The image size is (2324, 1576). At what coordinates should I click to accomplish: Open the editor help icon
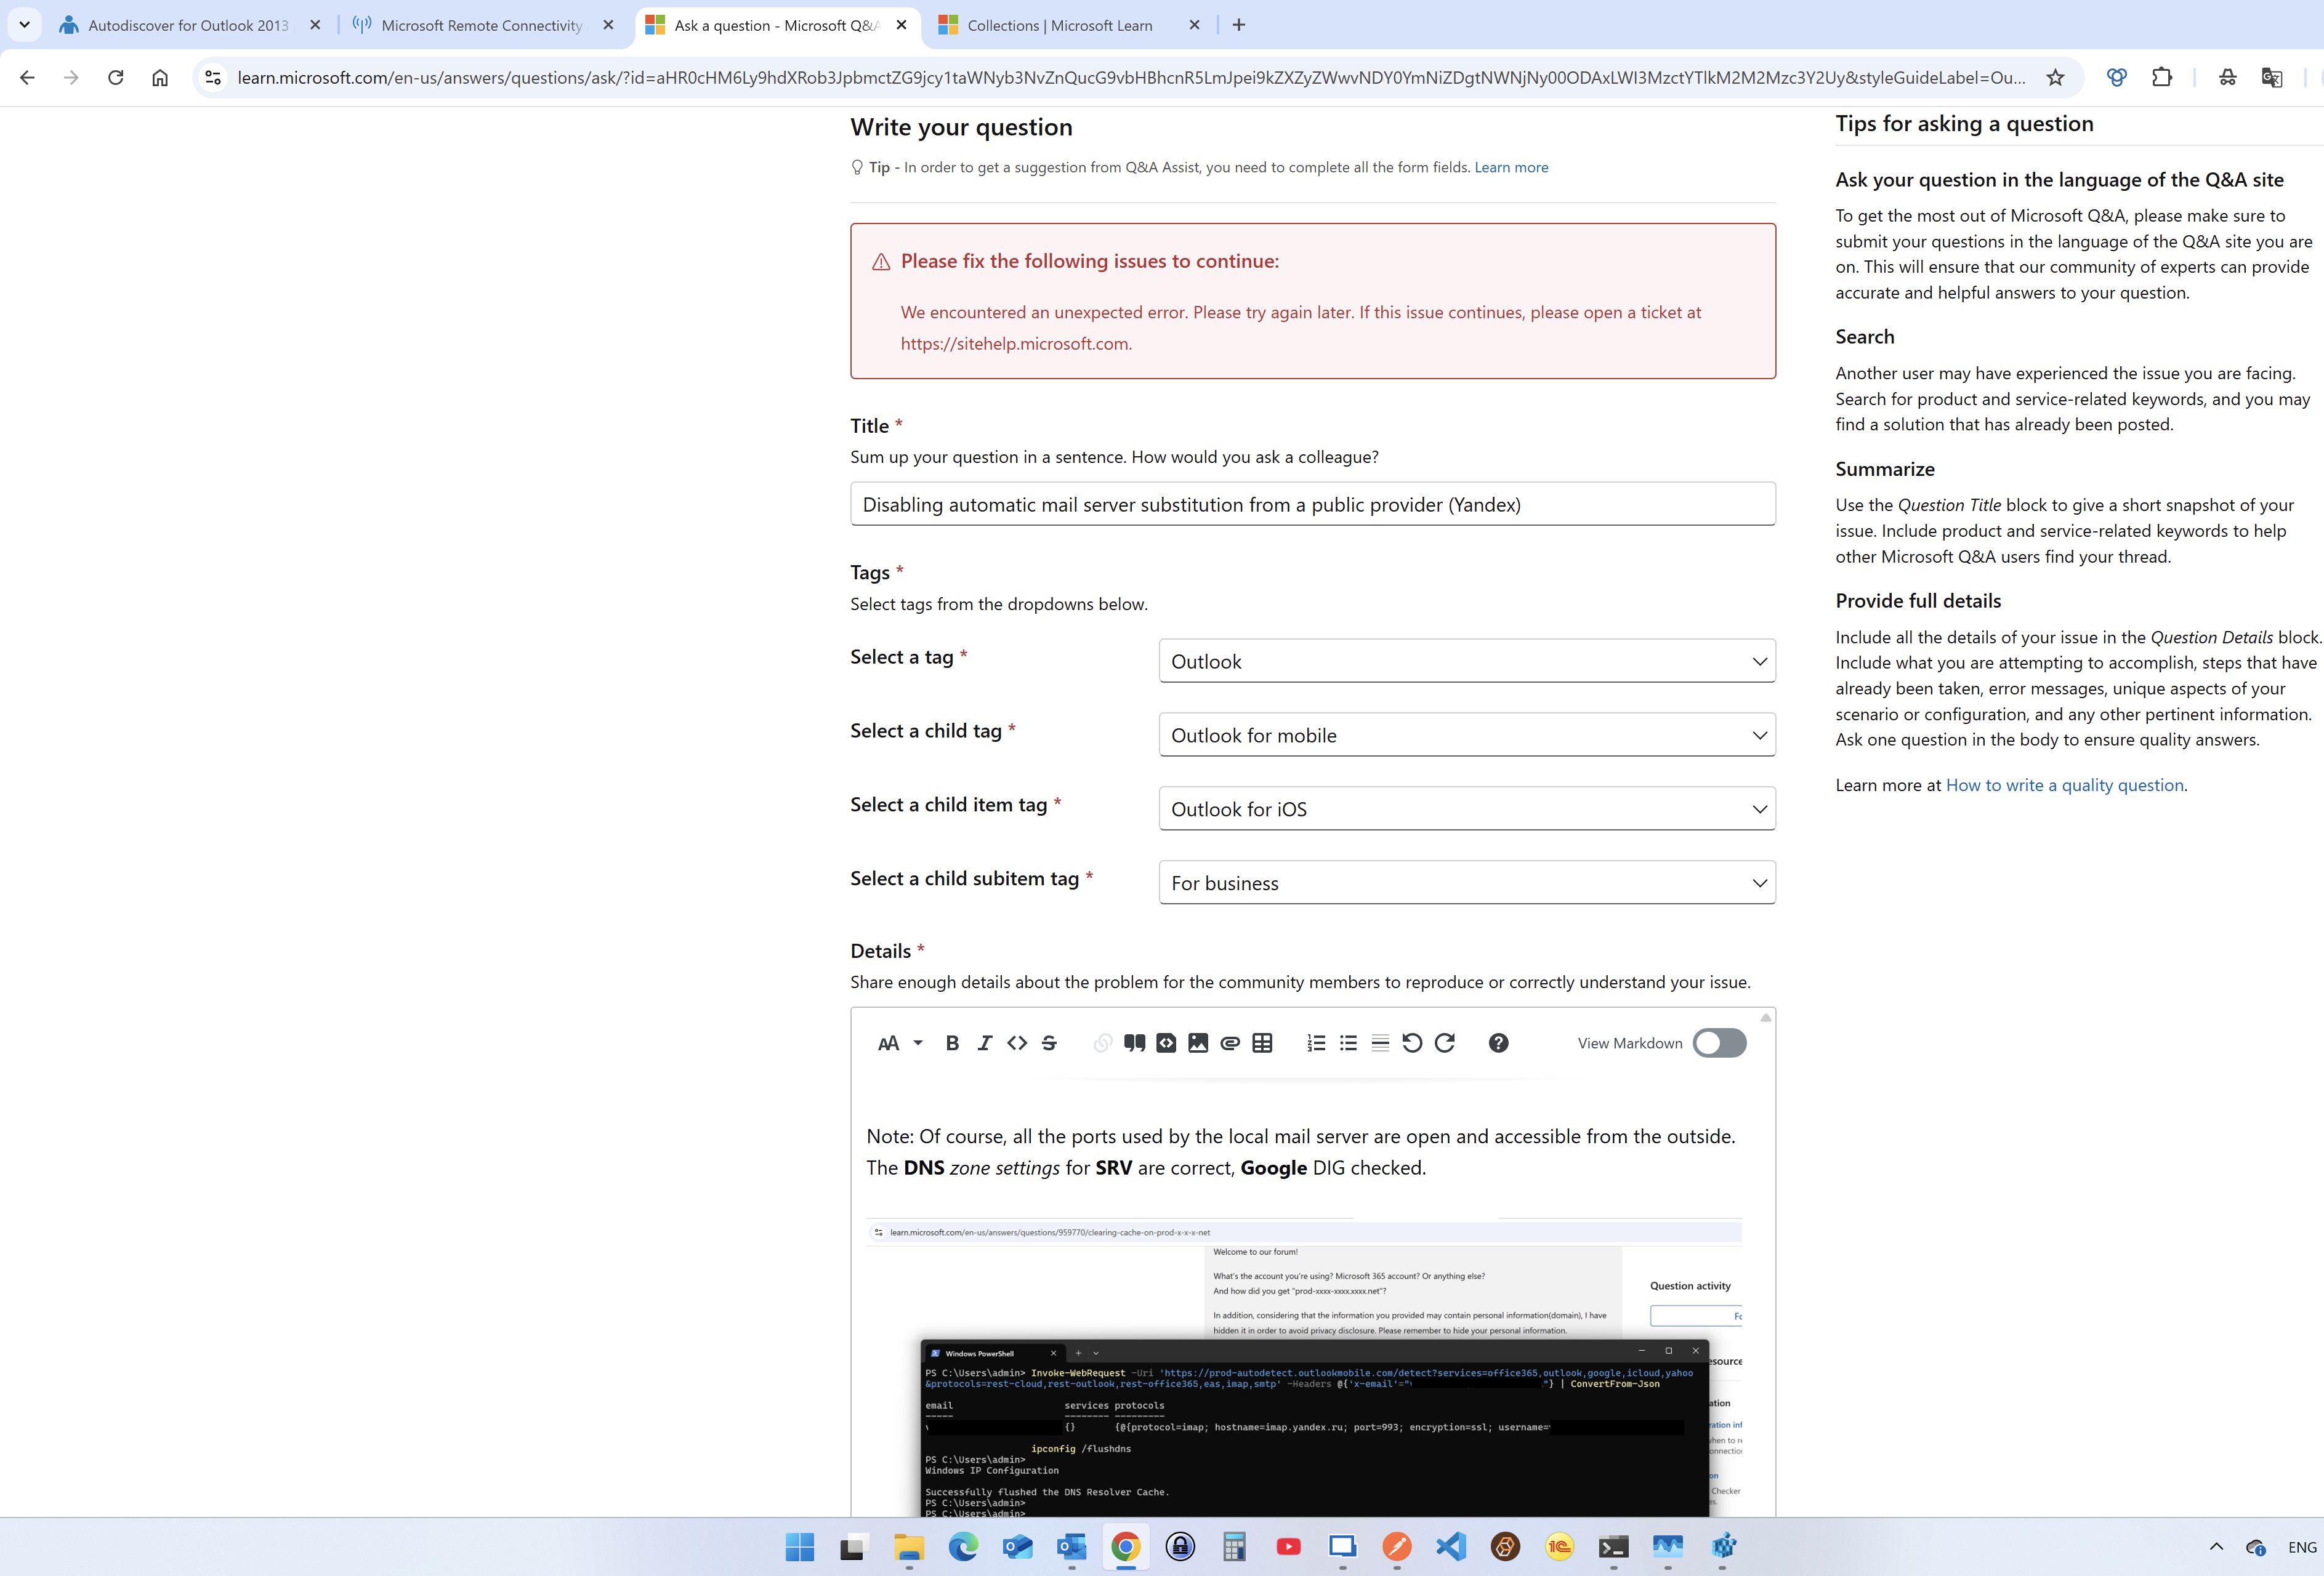click(1498, 1043)
